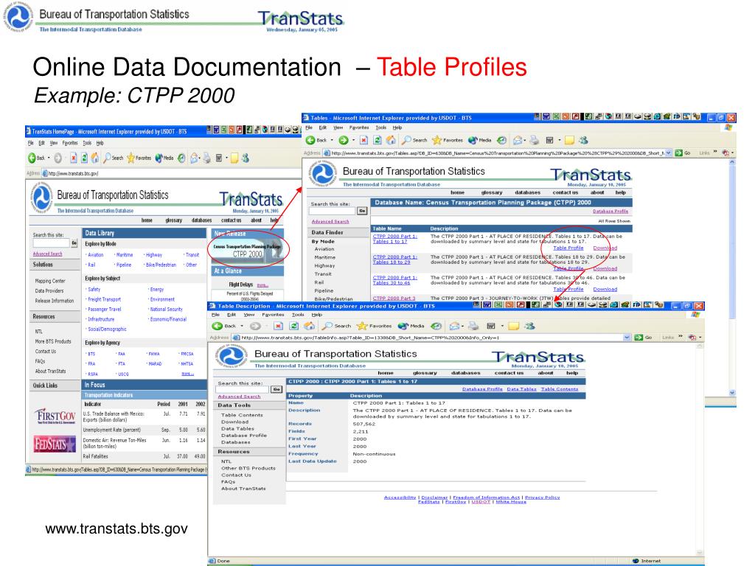Click Go search button in Tables window page
Screen dimensions: 755x566
click(362, 211)
